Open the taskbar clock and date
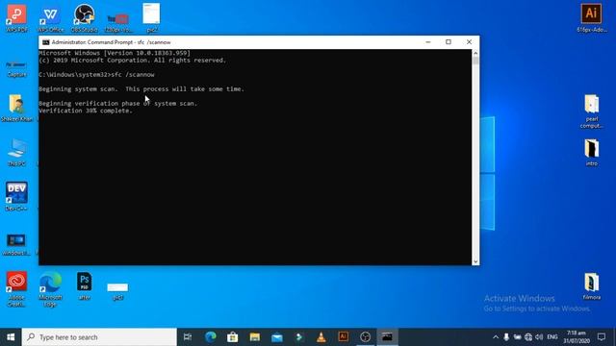The width and height of the screenshot is (616, 346). point(577,337)
